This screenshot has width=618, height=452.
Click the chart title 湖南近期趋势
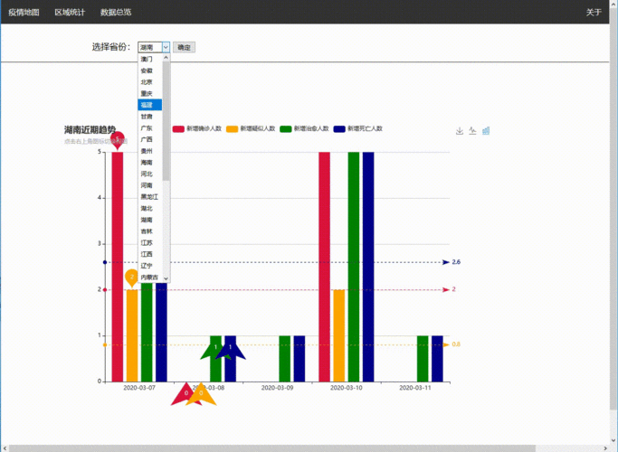(x=90, y=130)
